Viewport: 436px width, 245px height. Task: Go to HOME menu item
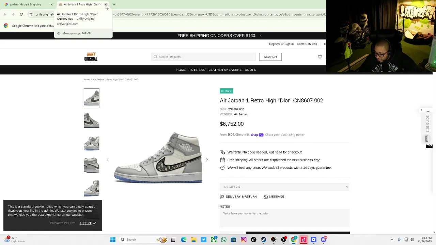(181, 70)
